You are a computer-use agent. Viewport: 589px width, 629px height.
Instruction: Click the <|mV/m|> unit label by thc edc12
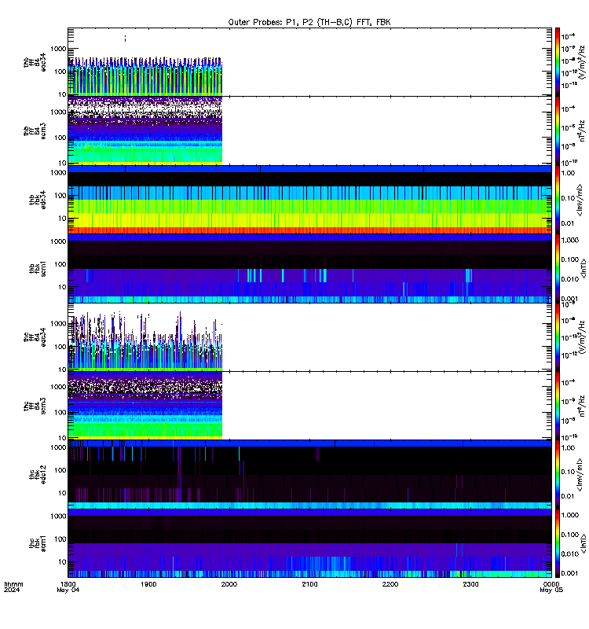tap(580, 474)
